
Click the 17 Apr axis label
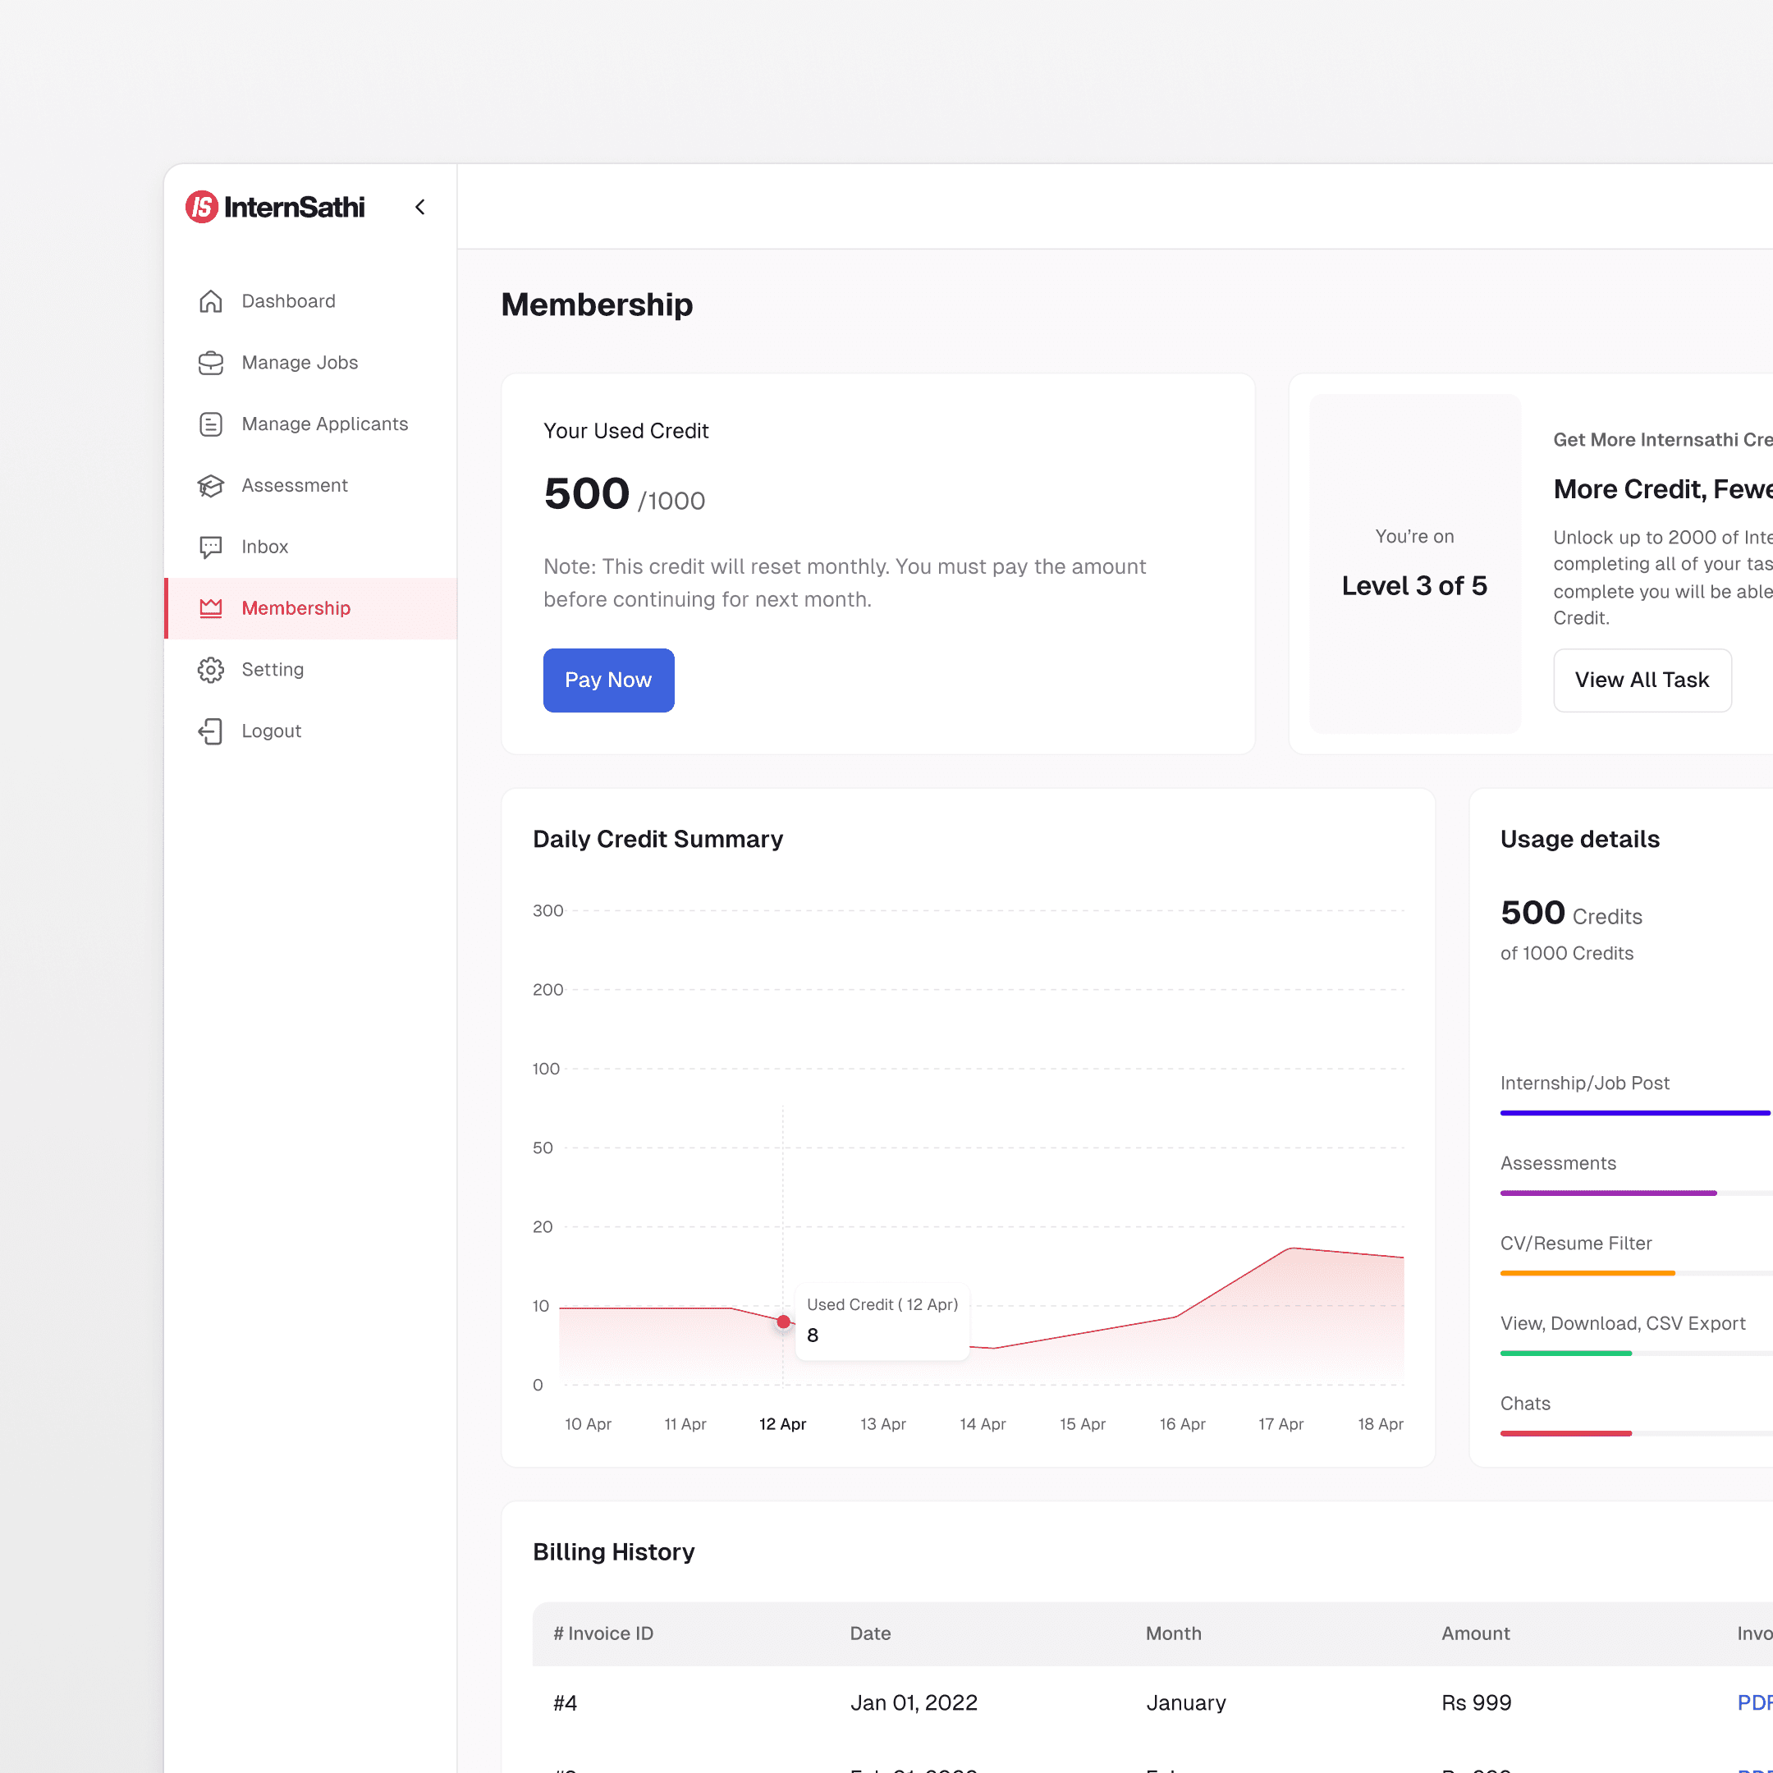click(1281, 1423)
